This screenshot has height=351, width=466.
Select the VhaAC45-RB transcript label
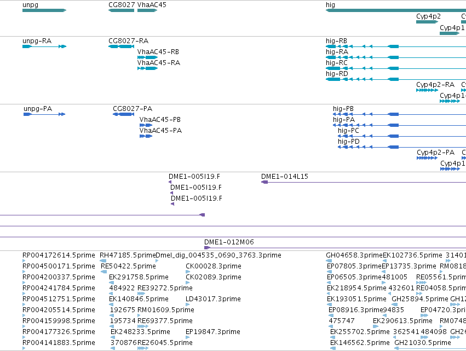coord(158,51)
